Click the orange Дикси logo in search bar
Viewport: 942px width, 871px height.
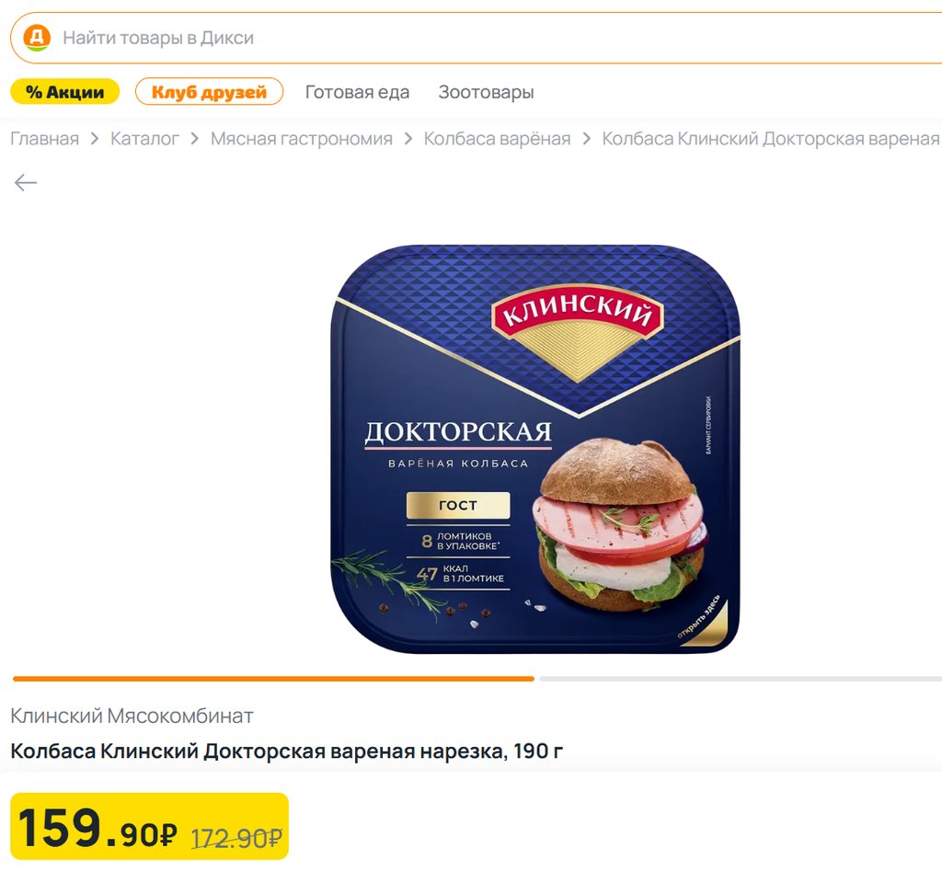pyautogui.click(x=37, y=38)
